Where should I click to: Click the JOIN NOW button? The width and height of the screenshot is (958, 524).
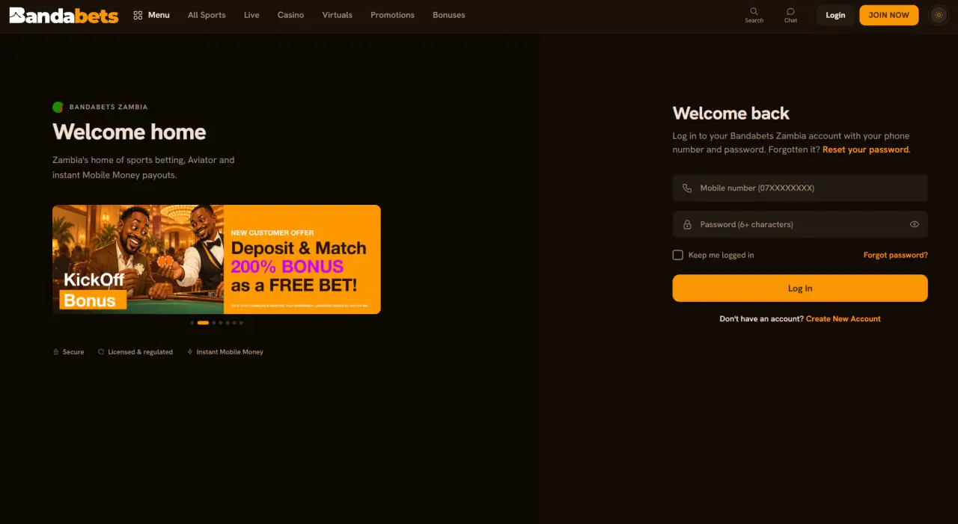click(x=888, y=15)
